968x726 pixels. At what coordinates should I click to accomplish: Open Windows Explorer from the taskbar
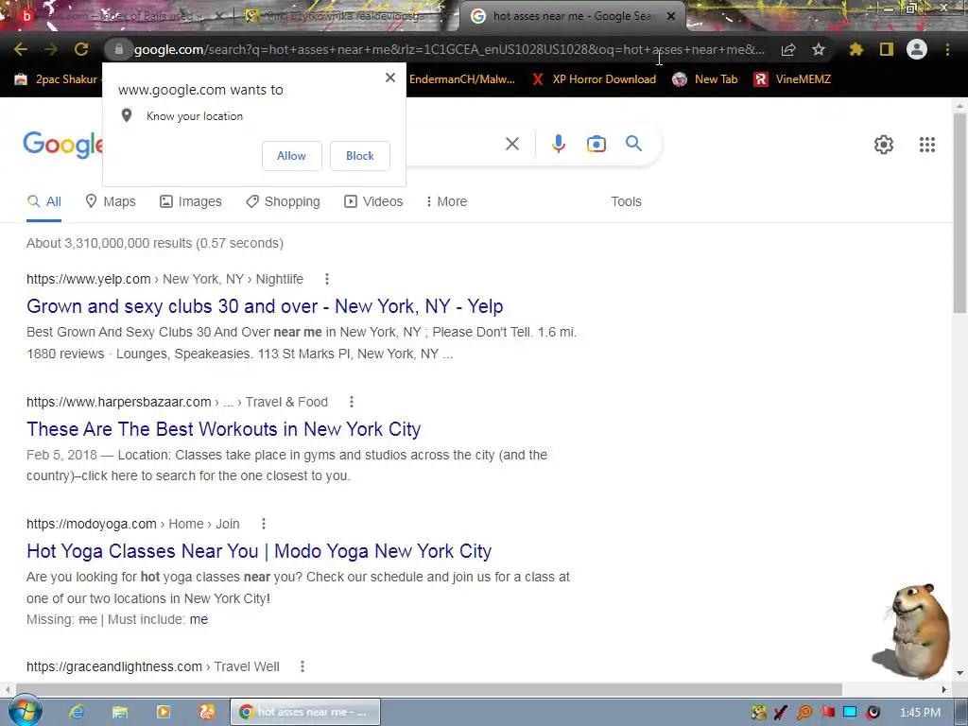pos(119,712)
